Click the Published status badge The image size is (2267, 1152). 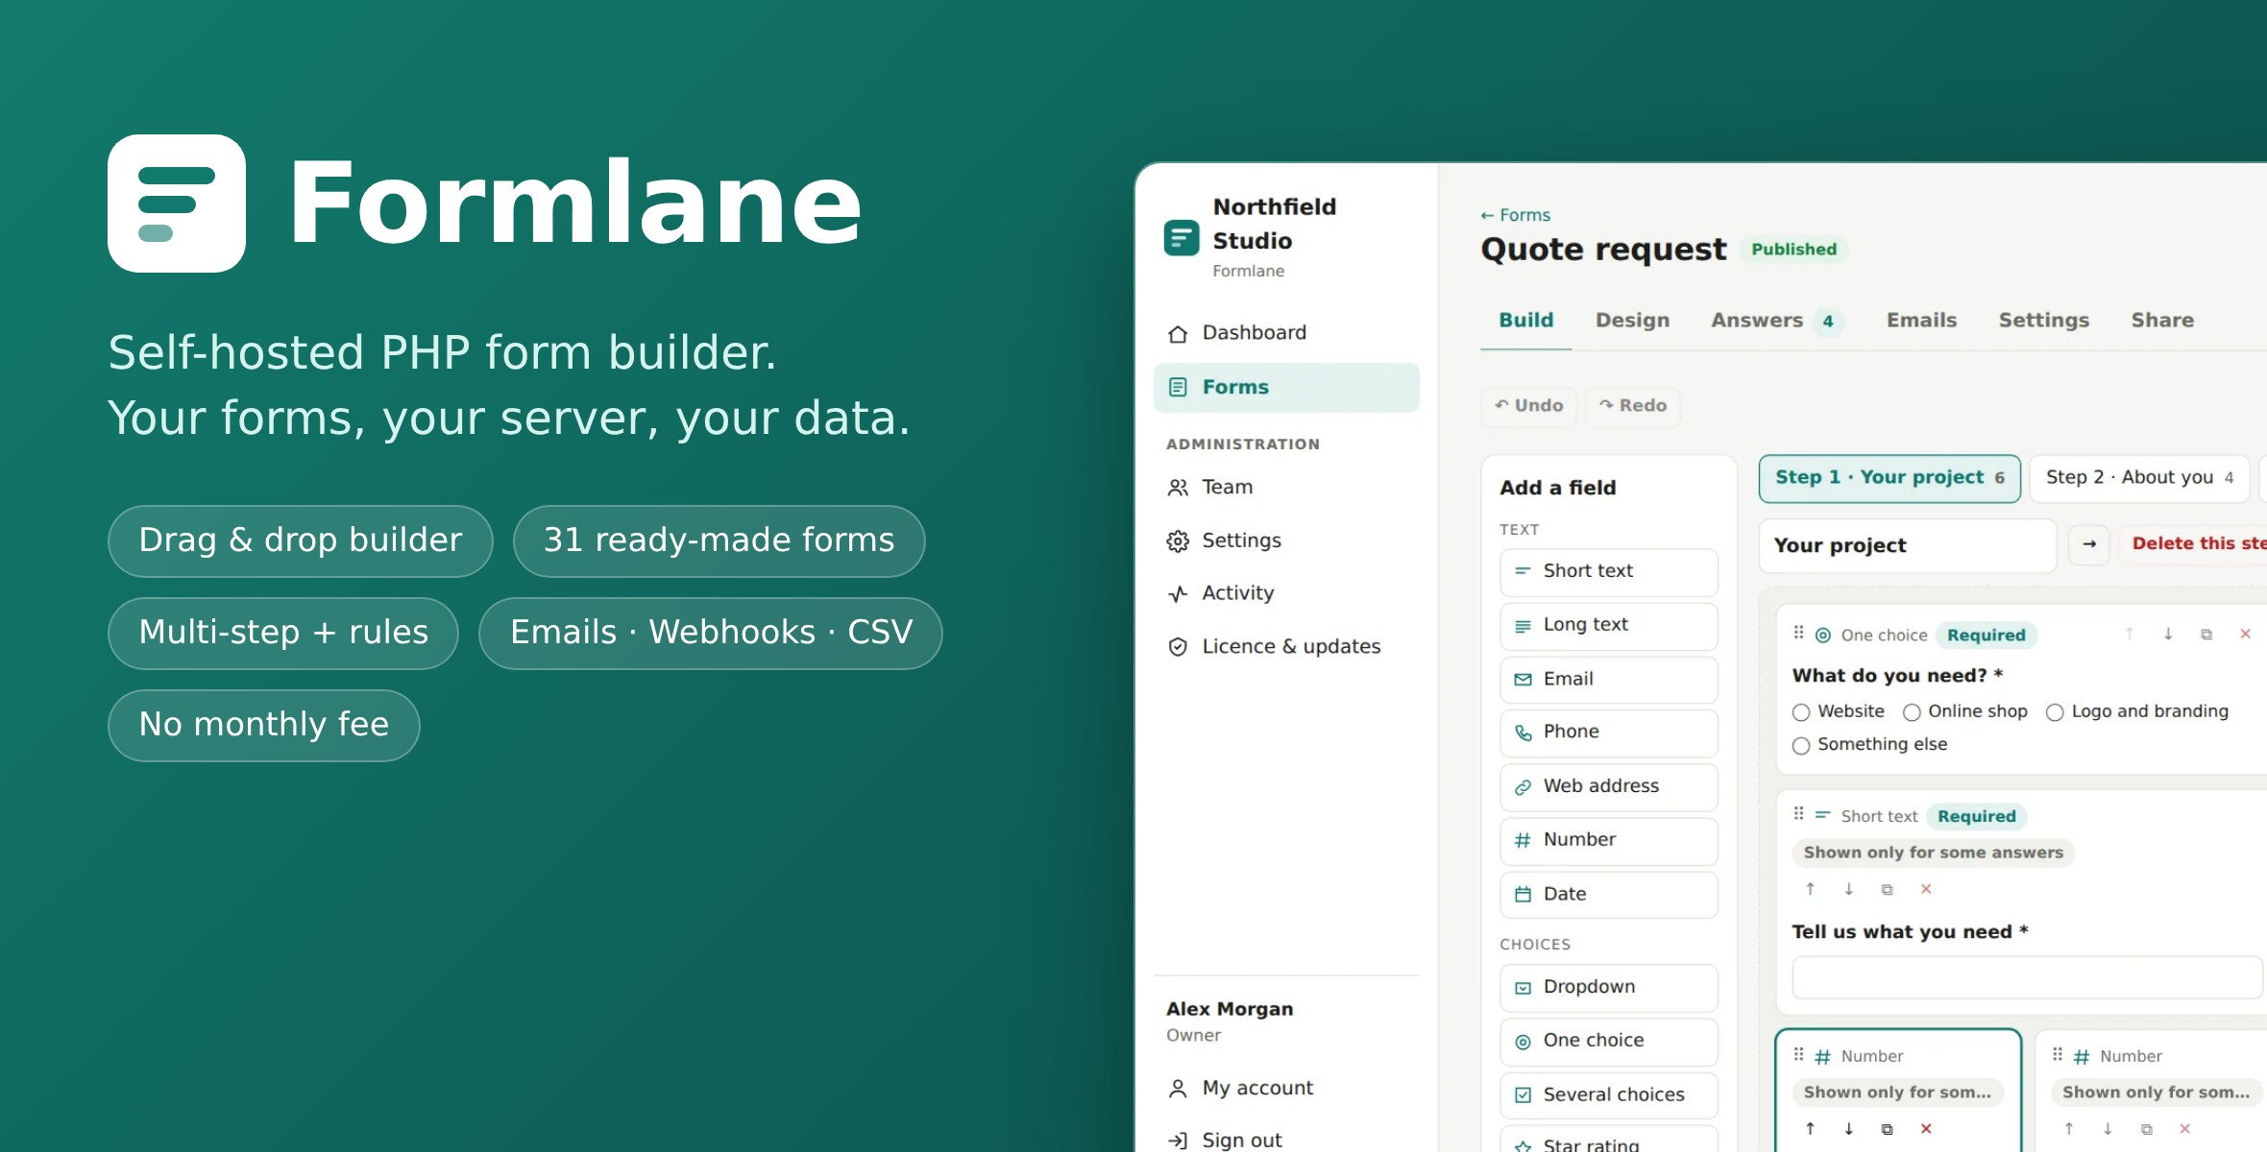(1793, 250)
